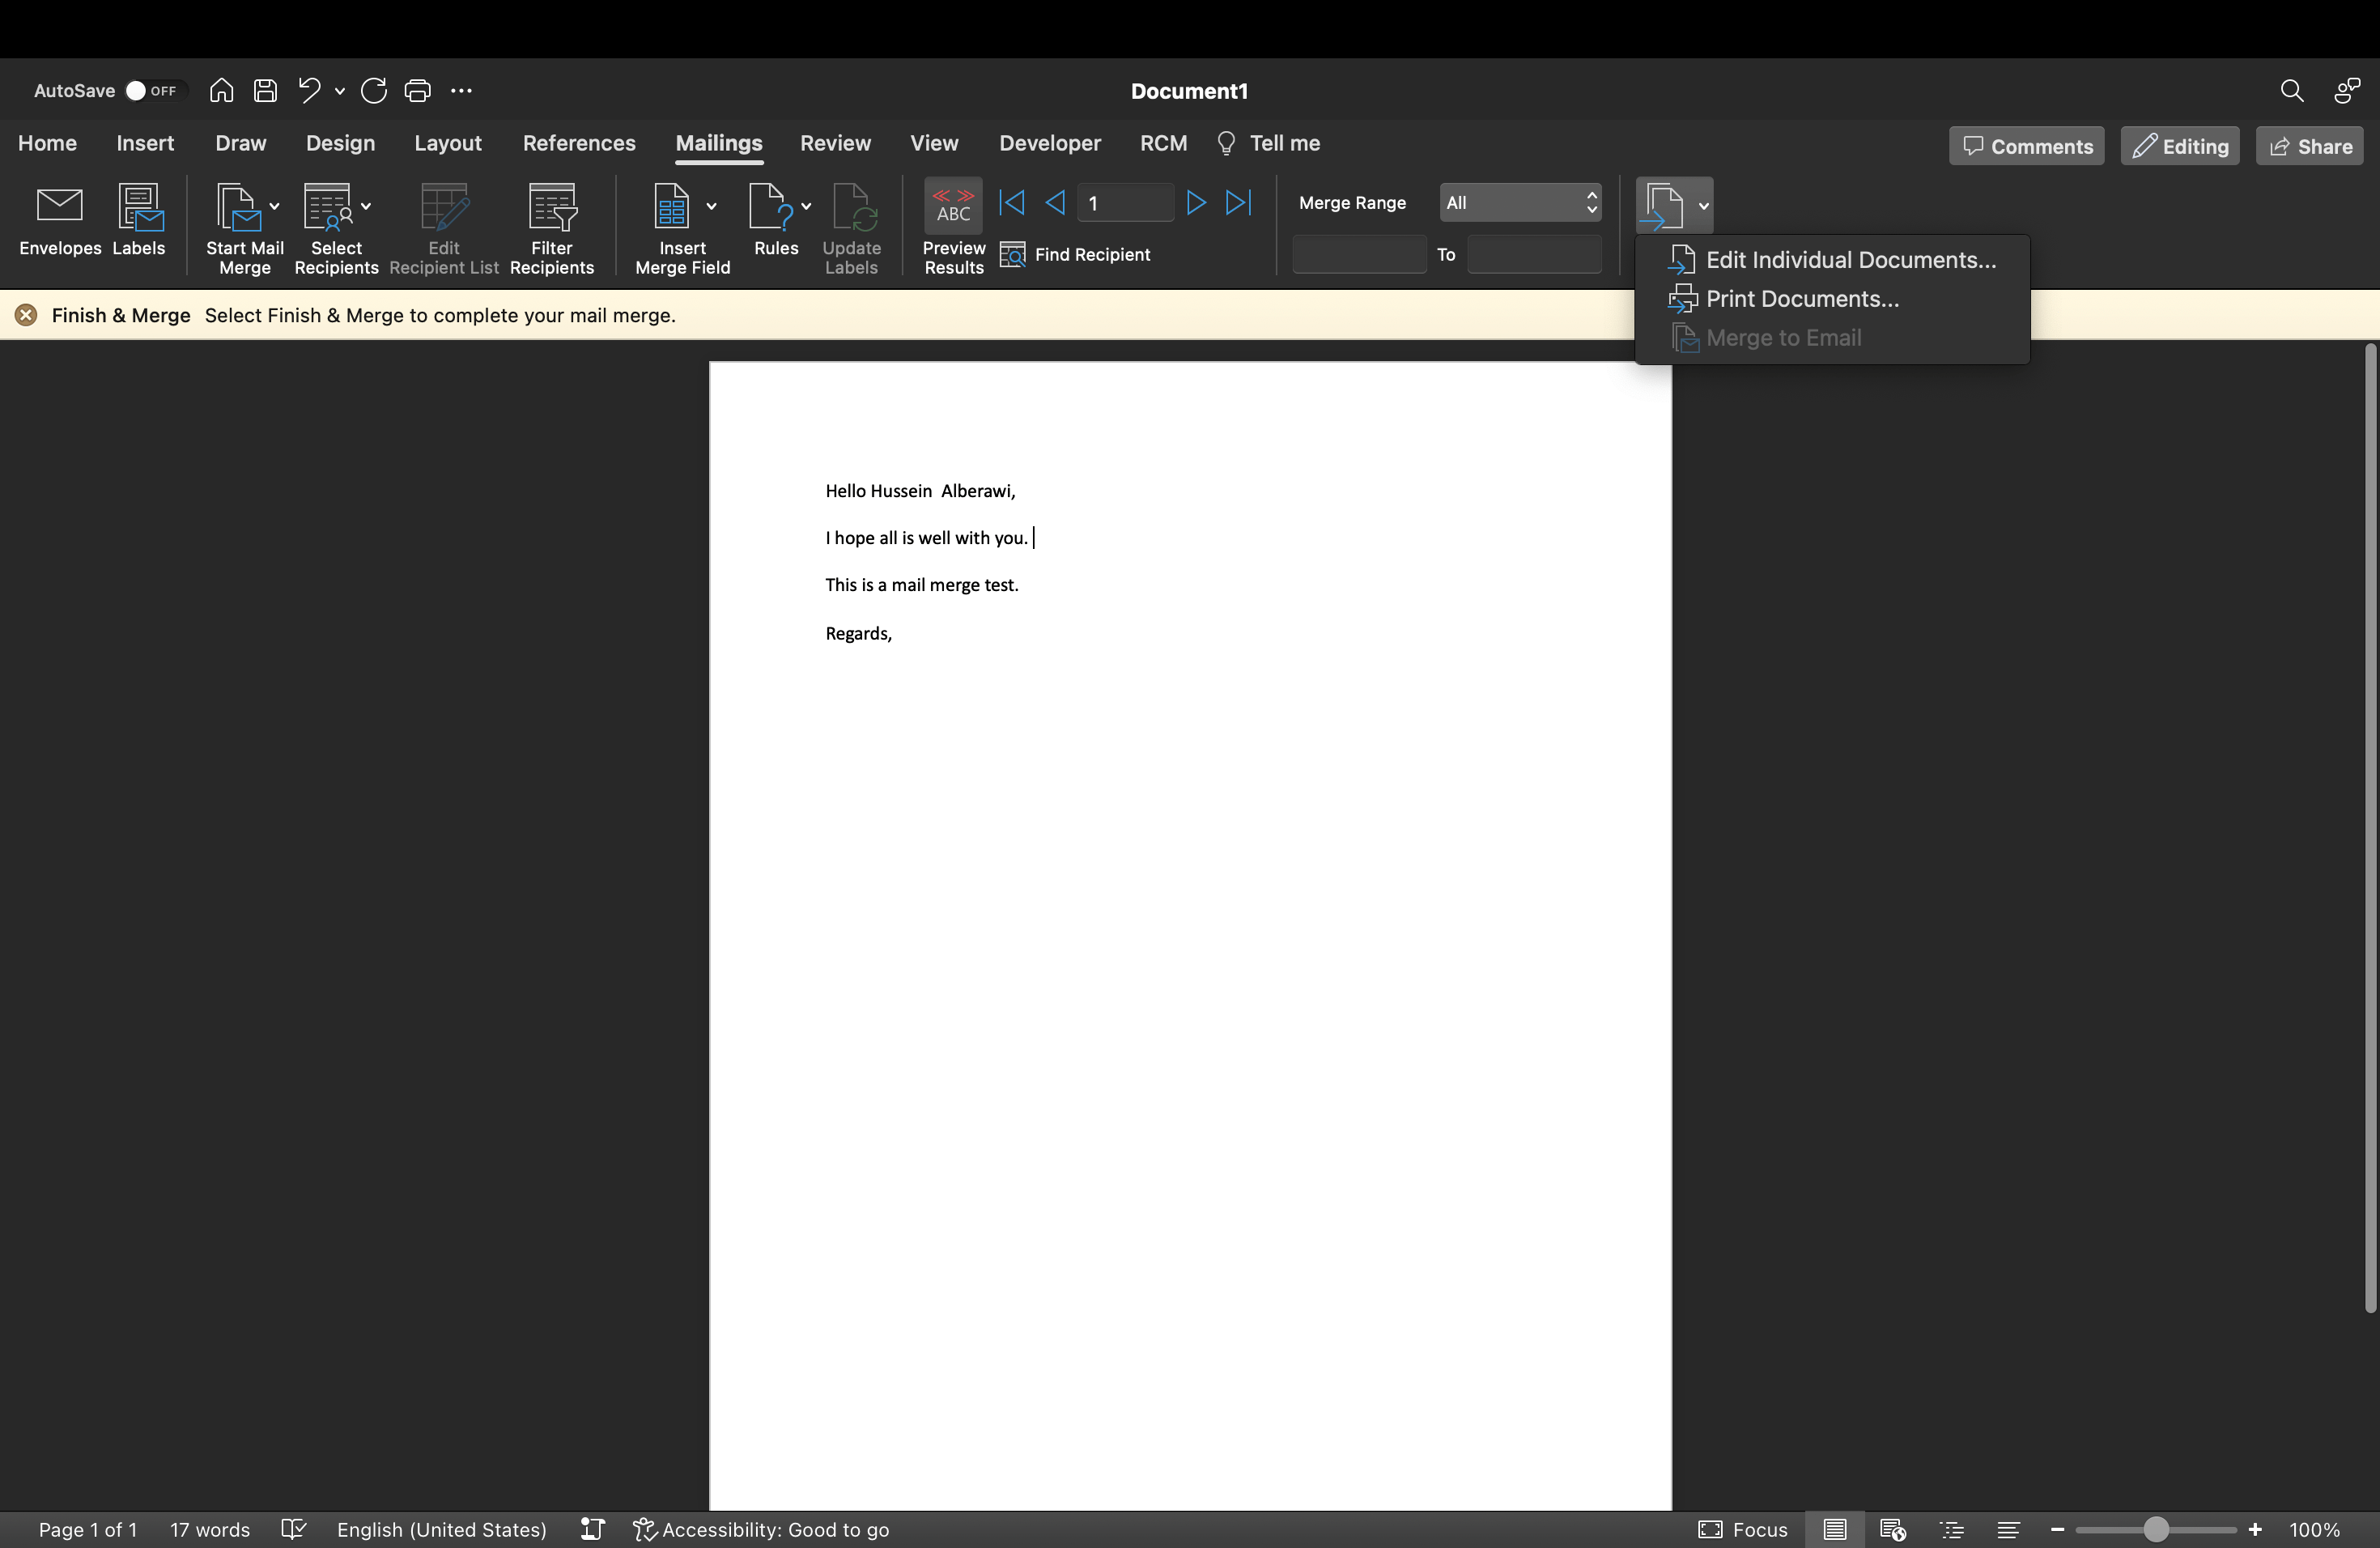The image size is (2380, 1548).
Task: Click the Labels icon
Action: (x=139, y=208)
